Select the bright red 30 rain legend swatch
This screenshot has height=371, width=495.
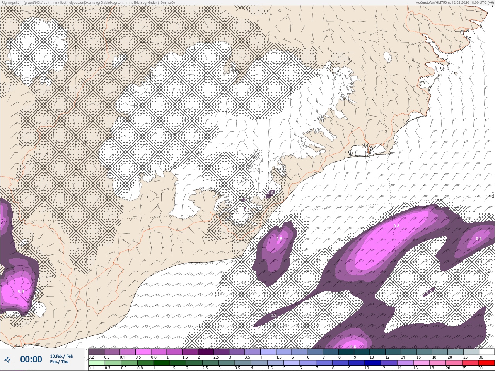click(x=486, y=362)
